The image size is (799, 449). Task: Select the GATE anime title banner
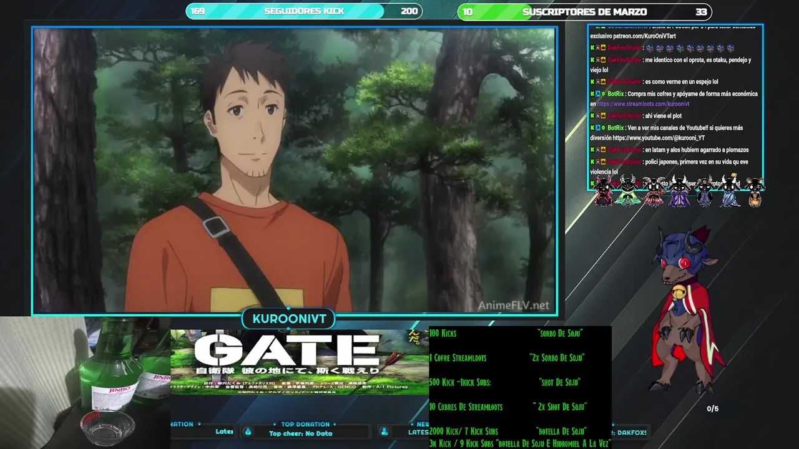click(x=300, y=362)
